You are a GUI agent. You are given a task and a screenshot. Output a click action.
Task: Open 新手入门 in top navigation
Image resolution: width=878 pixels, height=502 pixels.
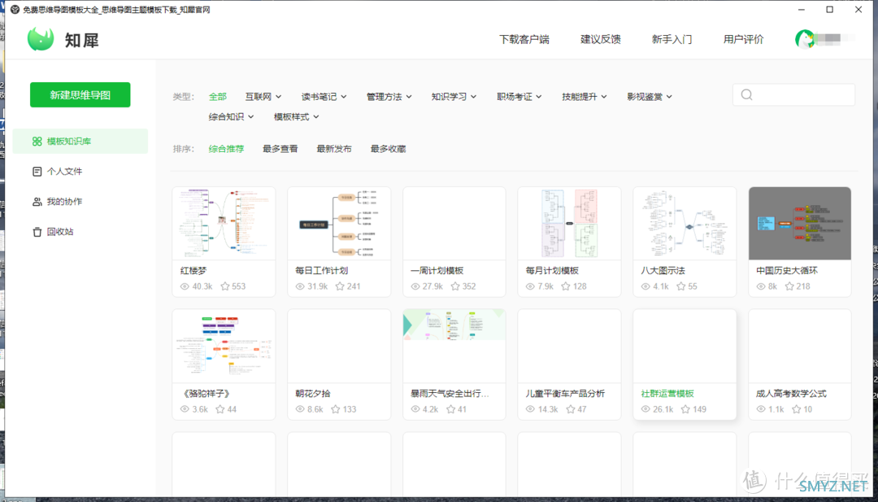tap(672, 39)
